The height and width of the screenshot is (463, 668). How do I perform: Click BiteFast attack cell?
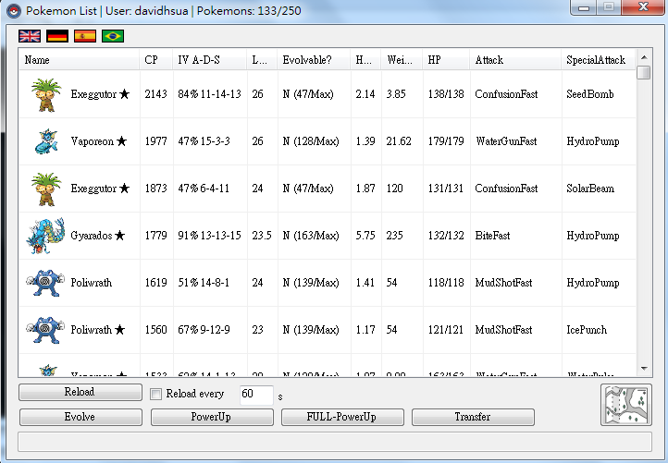(x=492, y=236)
